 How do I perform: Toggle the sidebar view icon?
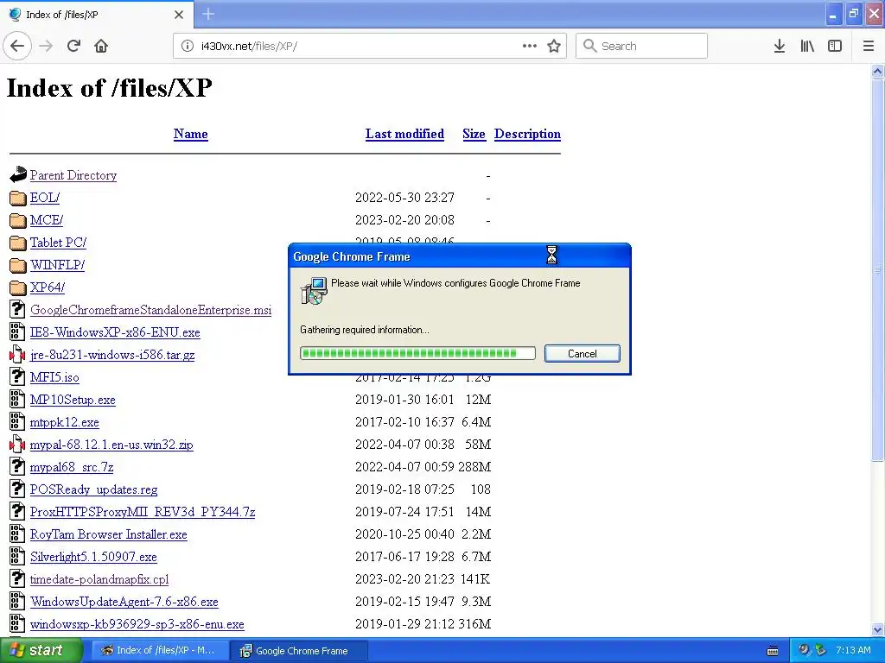tap(835, 46)
